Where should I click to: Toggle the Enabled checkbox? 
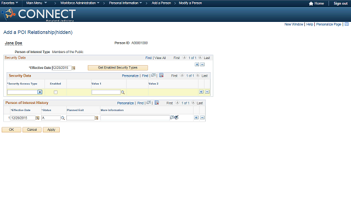55,92
